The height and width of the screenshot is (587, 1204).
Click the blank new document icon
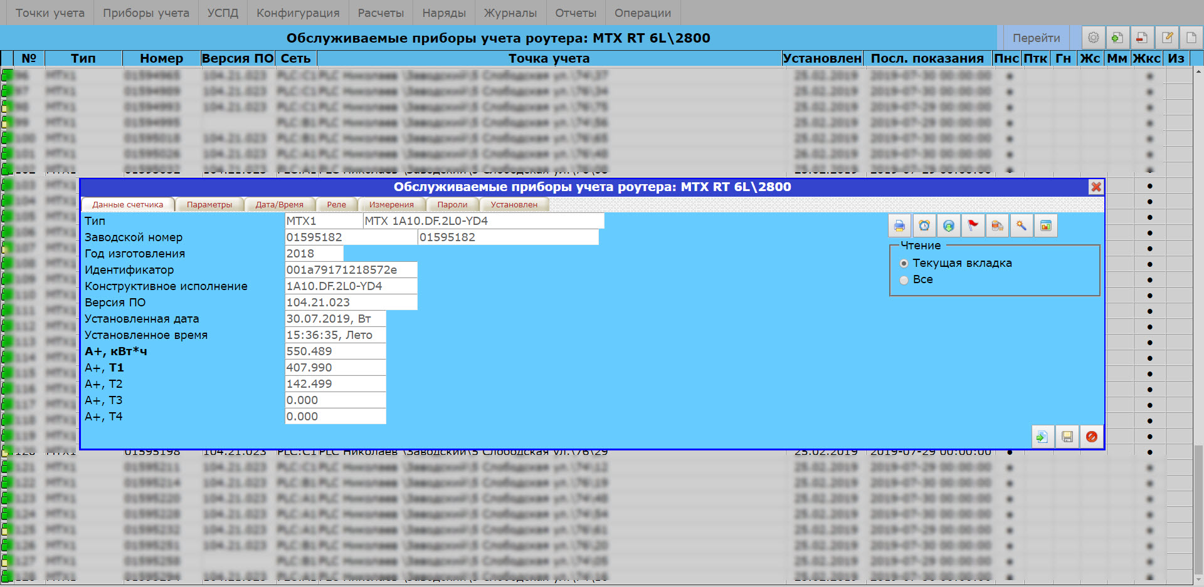[x=1191, y=38]
